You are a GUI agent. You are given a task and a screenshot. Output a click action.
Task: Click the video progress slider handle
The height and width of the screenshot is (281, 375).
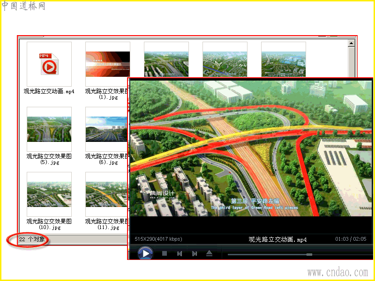coord(309,254)
